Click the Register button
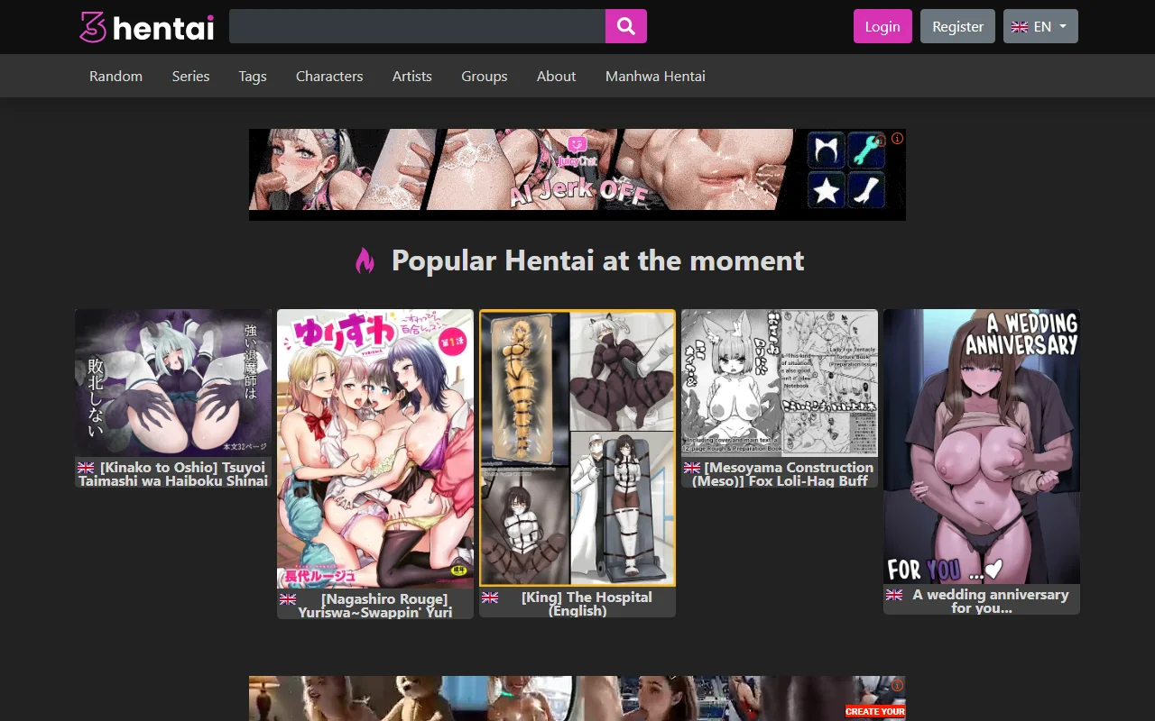1155x721 pixels. (956, 26)
